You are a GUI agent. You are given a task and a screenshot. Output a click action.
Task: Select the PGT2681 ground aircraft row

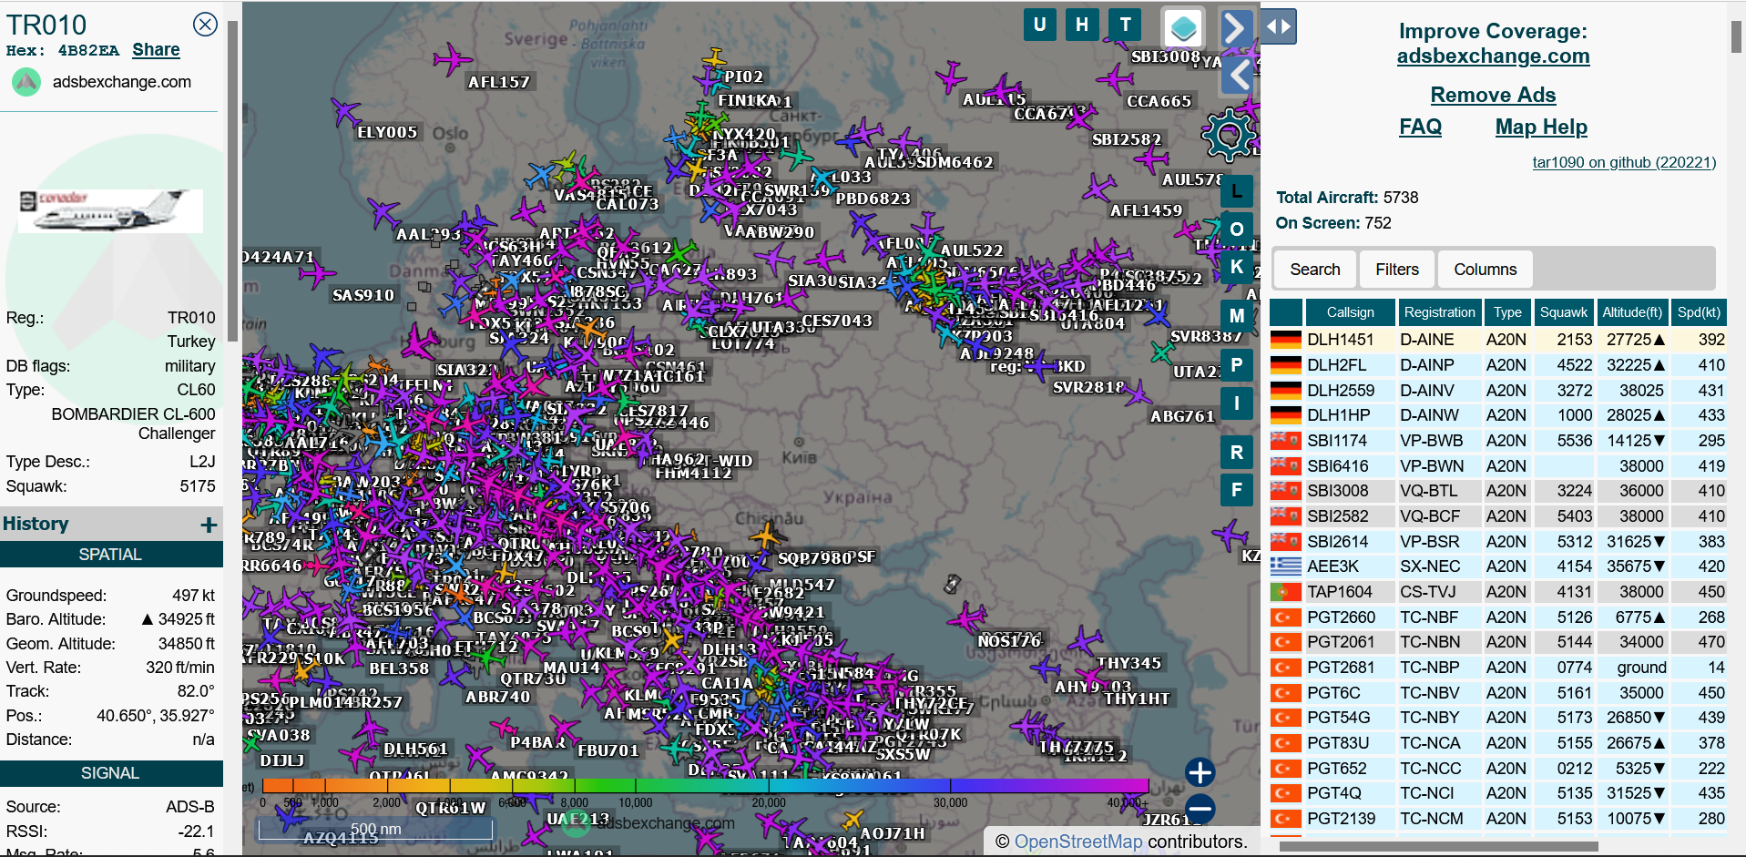click(1497, 668)
